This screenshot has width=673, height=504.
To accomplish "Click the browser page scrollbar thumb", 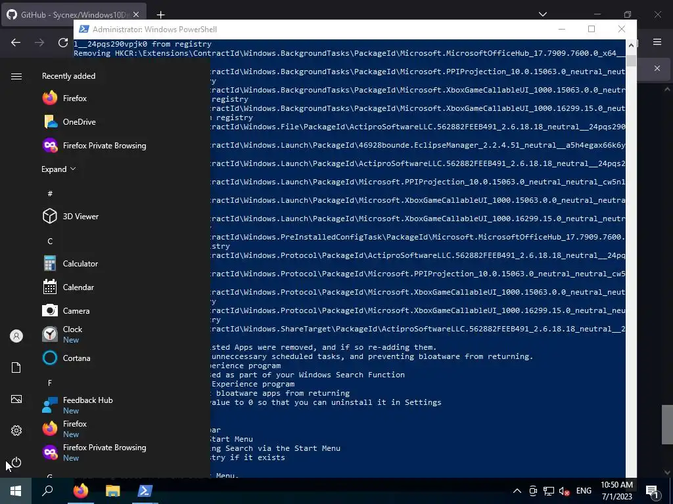I will pyautogui.click(x=667, y=425).
